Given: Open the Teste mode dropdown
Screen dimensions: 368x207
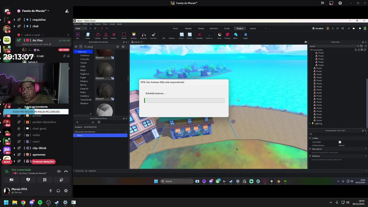Looking at the screenshot, I should pos(80,28).
